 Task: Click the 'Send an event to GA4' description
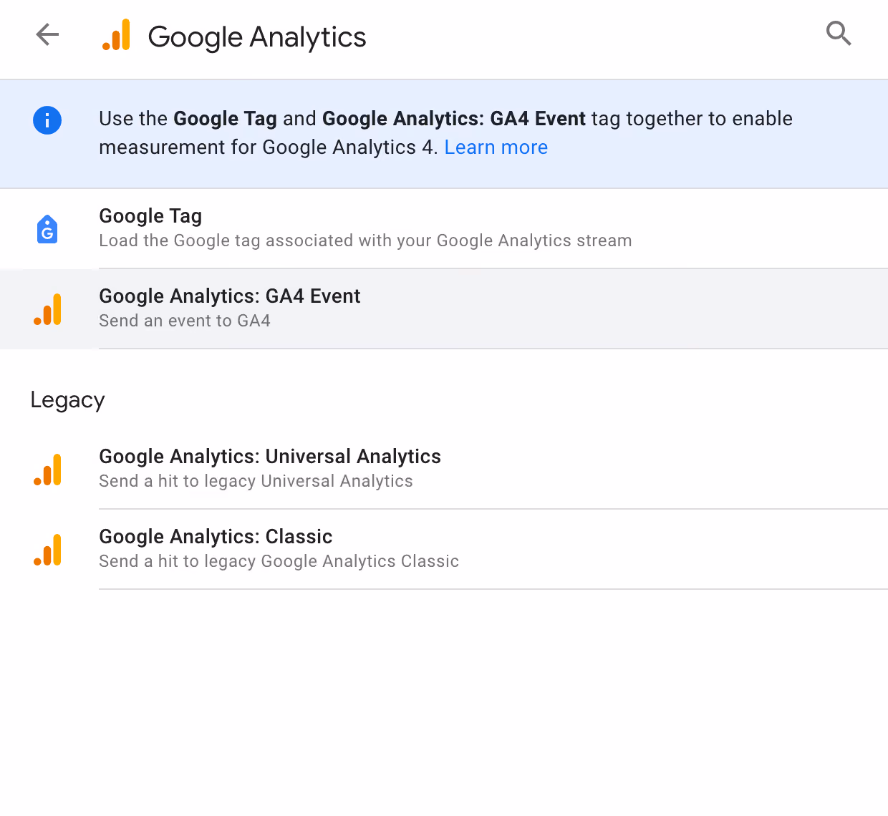pyautogui.click(x=185, y=321)
